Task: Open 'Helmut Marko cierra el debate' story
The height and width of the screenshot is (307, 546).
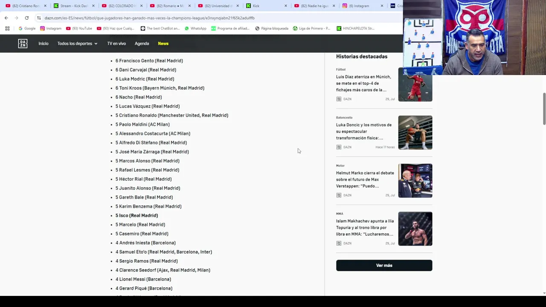Action: (365, 180)
